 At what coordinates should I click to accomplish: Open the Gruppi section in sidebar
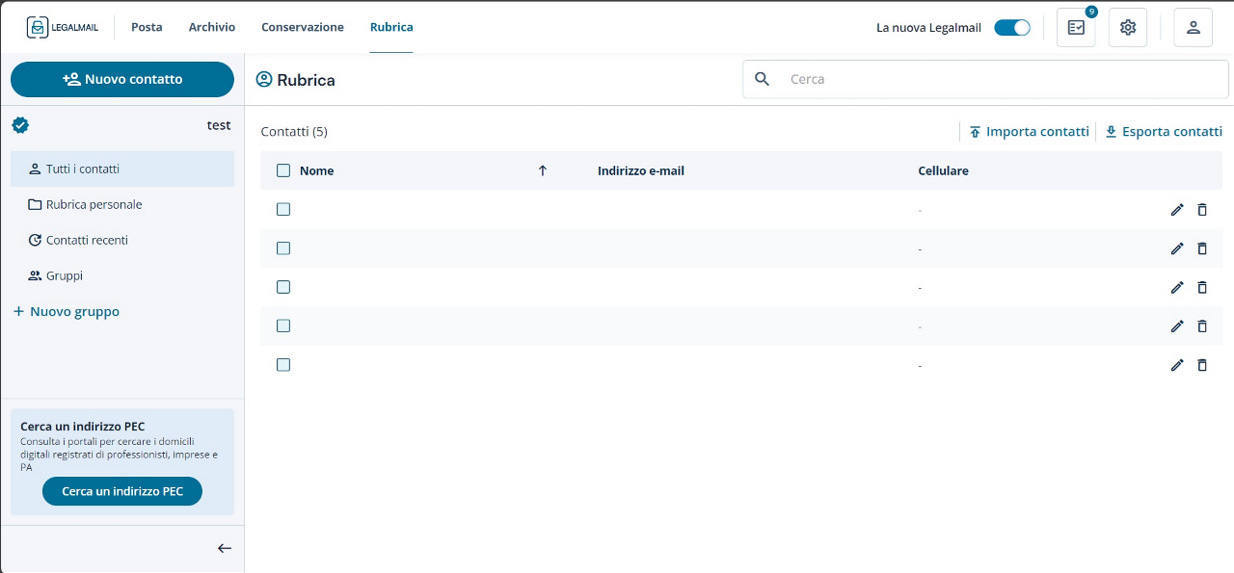click(65, 275)
